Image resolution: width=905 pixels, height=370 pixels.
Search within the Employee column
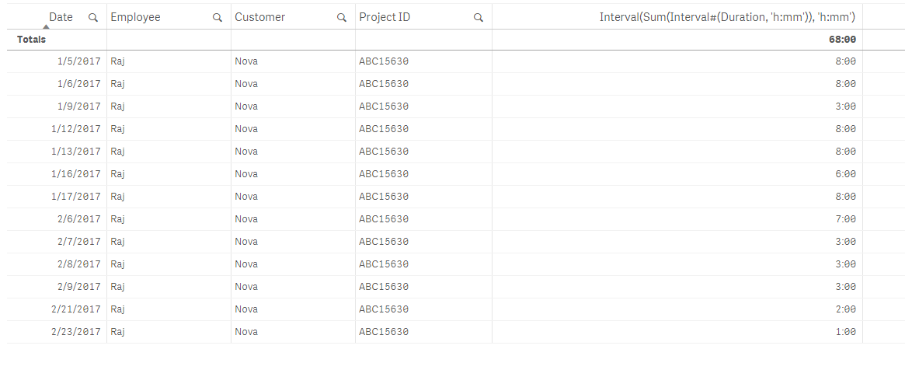coord(218,17)
